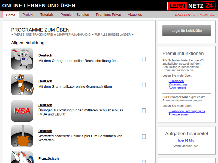
Task: Follow the Funktionen link for Schulen
Action: (x=176, y=81)
